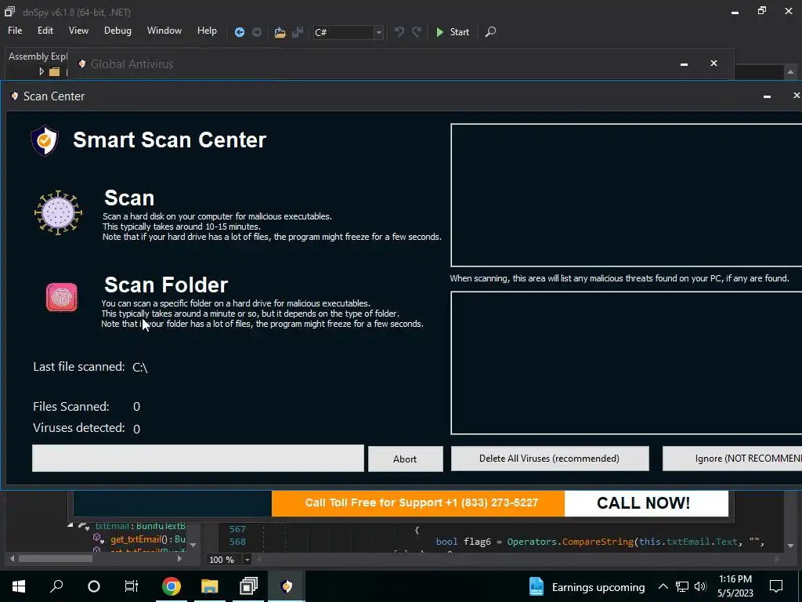Click the dnSpy vertical scrollbar down arrow
Image resolution: width=802 pixels, height=602 pixels.
click(790, 546)
